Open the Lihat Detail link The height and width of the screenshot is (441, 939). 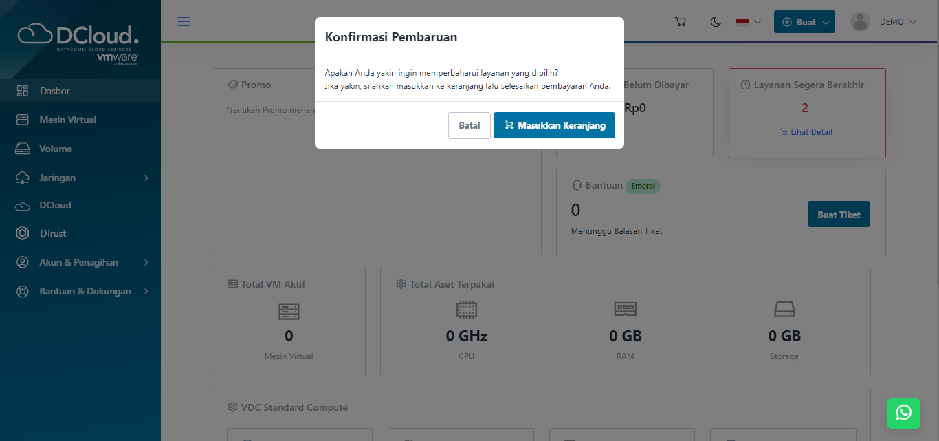coord(811,131)
